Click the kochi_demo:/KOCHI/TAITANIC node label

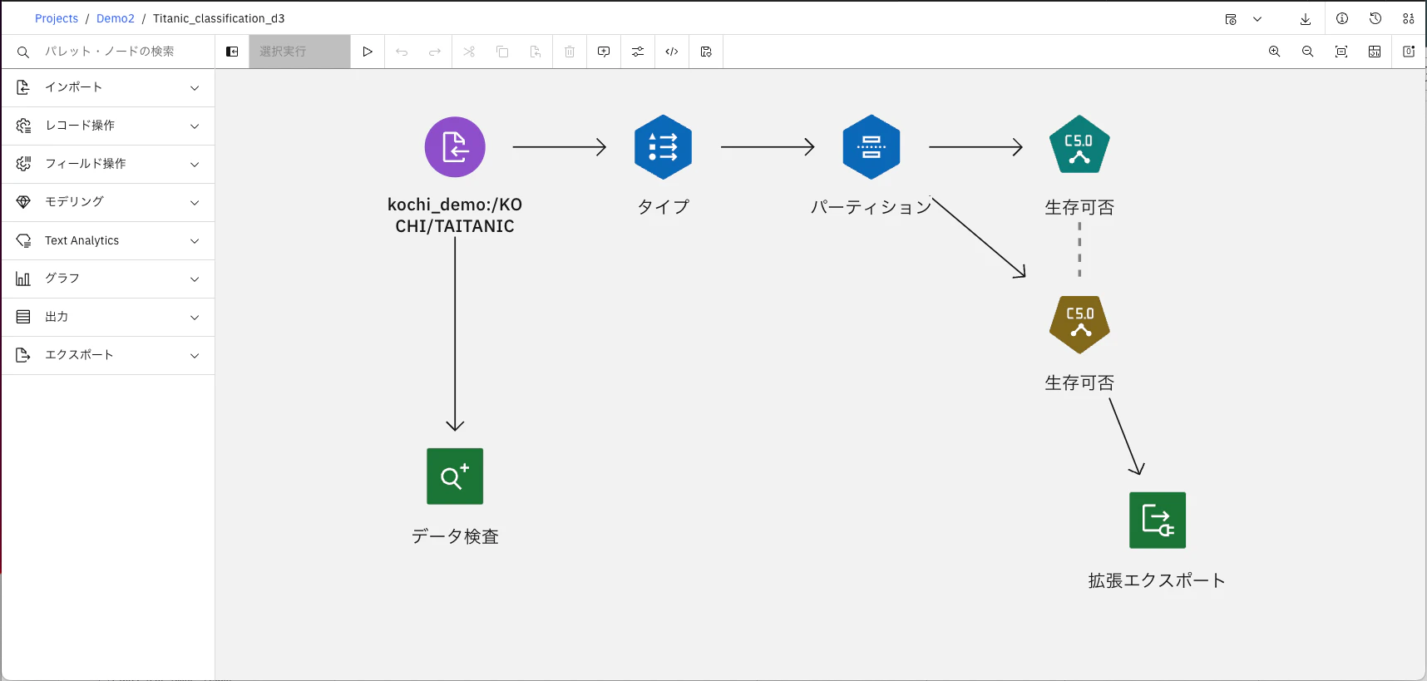[x=455, y=215]
